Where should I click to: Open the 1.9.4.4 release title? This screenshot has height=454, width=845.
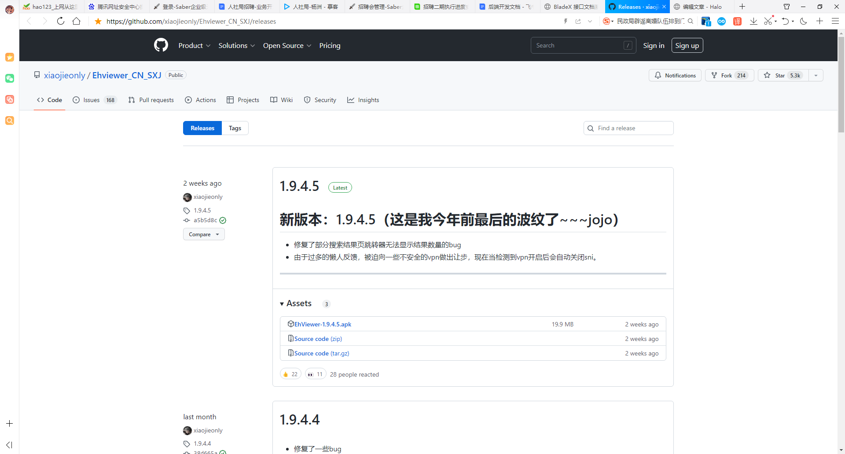pyautogui.click(x=300, y=420)
